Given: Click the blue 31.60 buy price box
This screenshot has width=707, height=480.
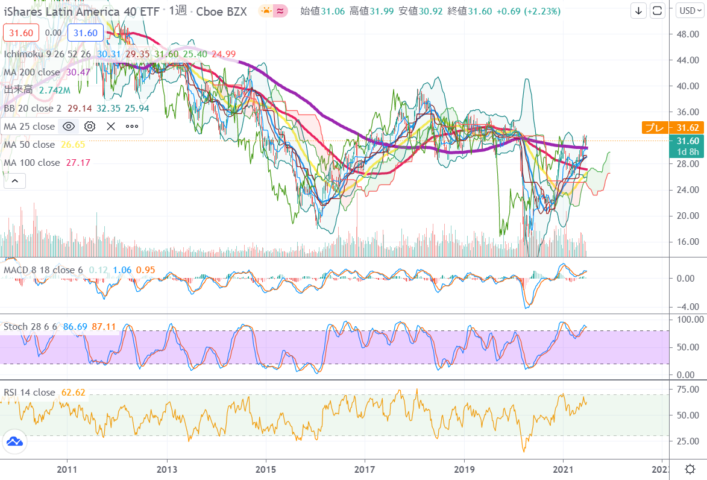Looking at the screenshot, I should click(86, 33).
